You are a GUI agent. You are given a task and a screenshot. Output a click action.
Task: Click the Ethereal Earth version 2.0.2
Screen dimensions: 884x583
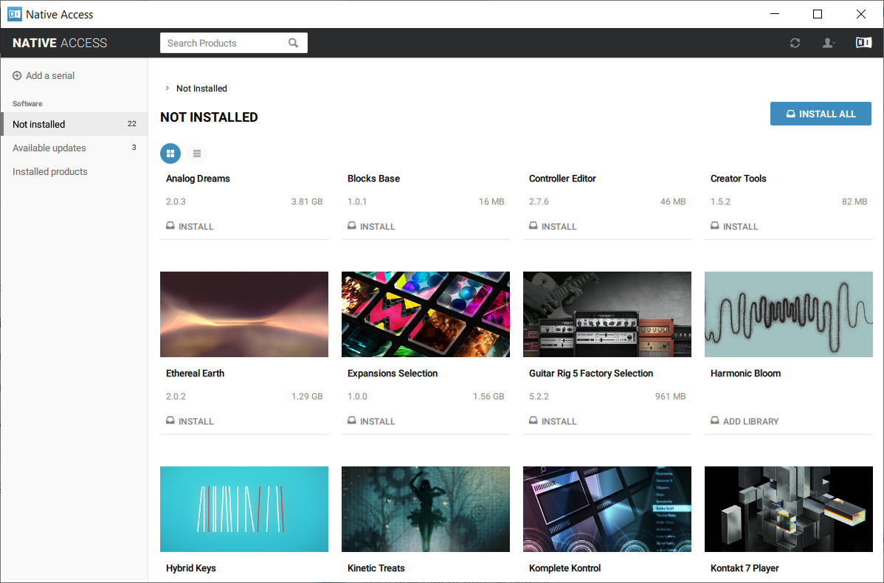[x=176, y=396]
